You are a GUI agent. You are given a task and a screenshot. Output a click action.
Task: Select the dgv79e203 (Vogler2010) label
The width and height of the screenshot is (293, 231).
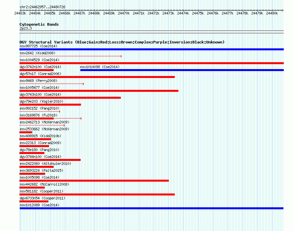tap(41, 101)
